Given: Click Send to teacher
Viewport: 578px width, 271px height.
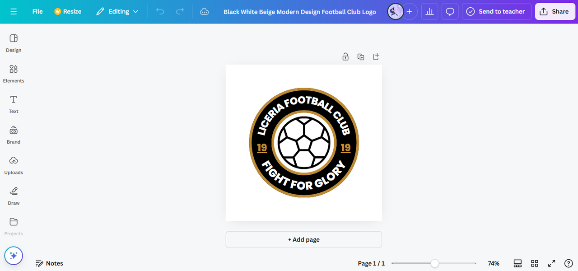Looking at the screenshot, I should coord(497,11).
